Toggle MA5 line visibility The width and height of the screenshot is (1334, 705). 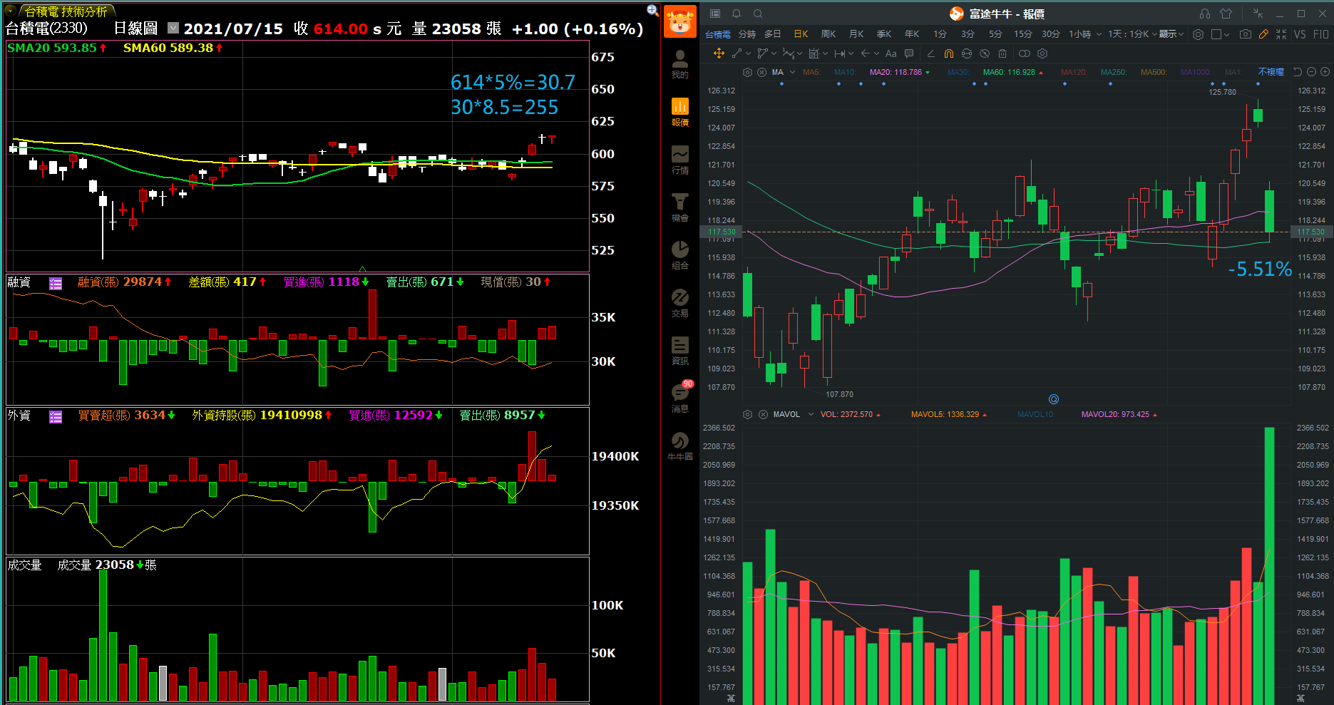click(x=811, y=72)
